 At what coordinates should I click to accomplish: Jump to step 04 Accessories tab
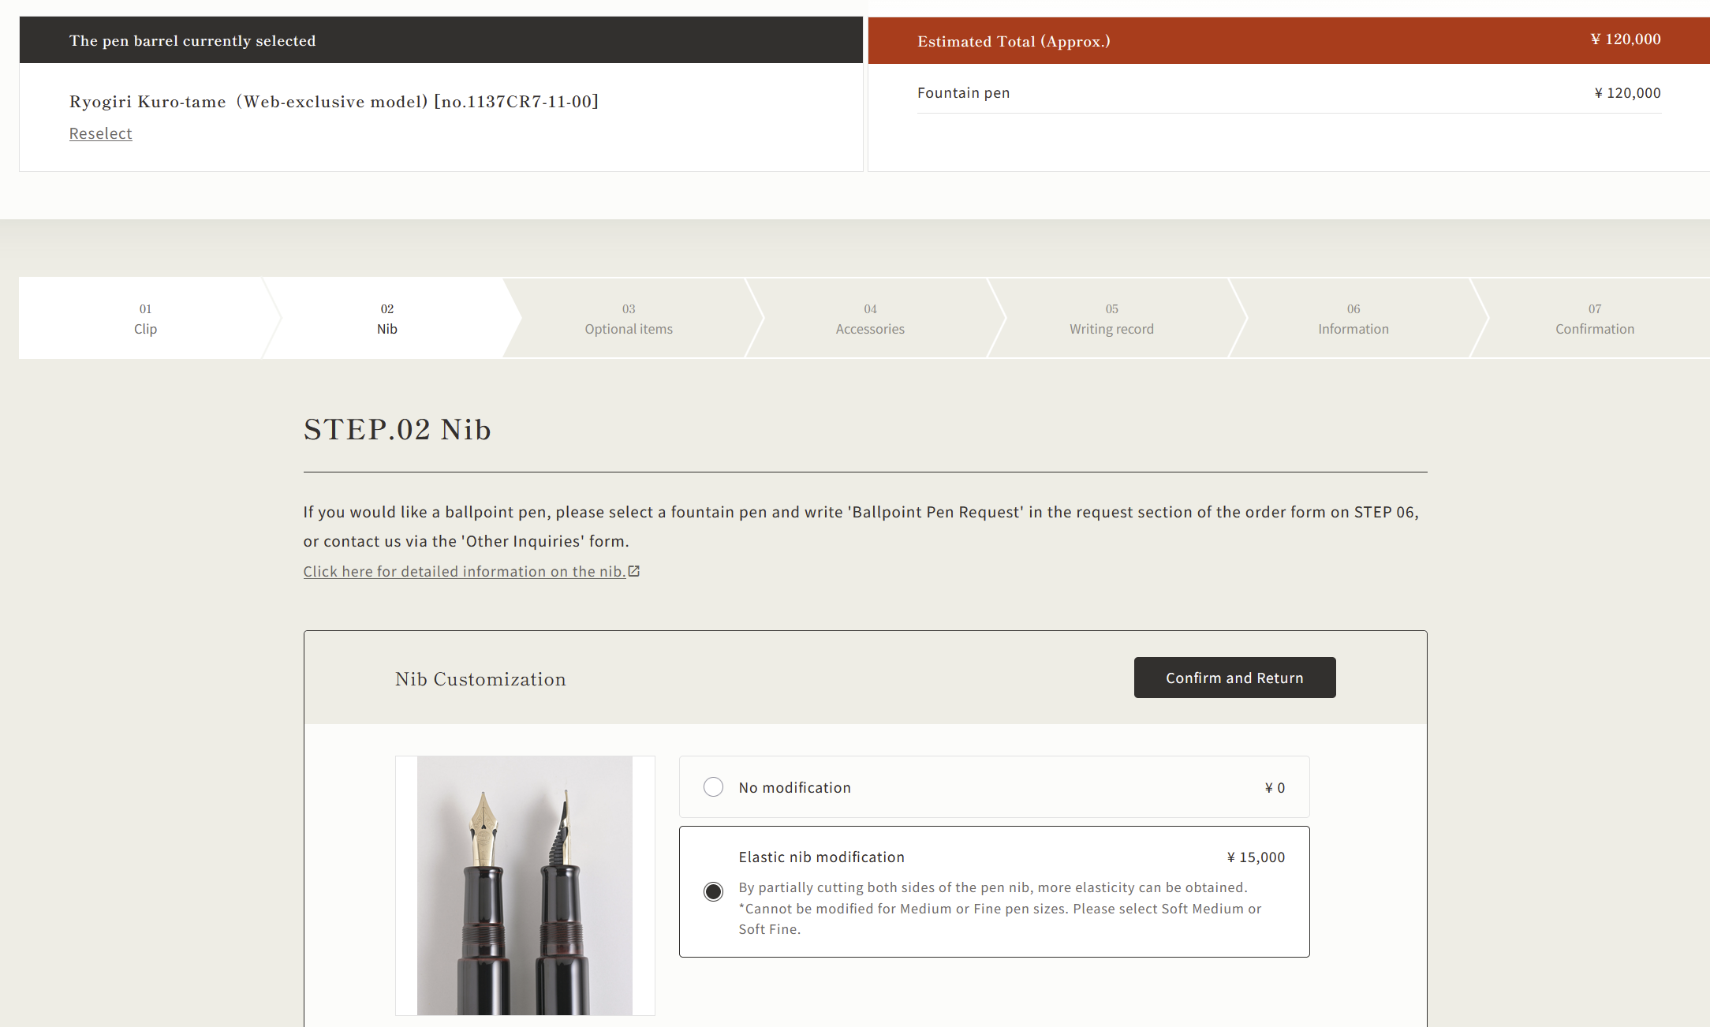click(870, 318)
